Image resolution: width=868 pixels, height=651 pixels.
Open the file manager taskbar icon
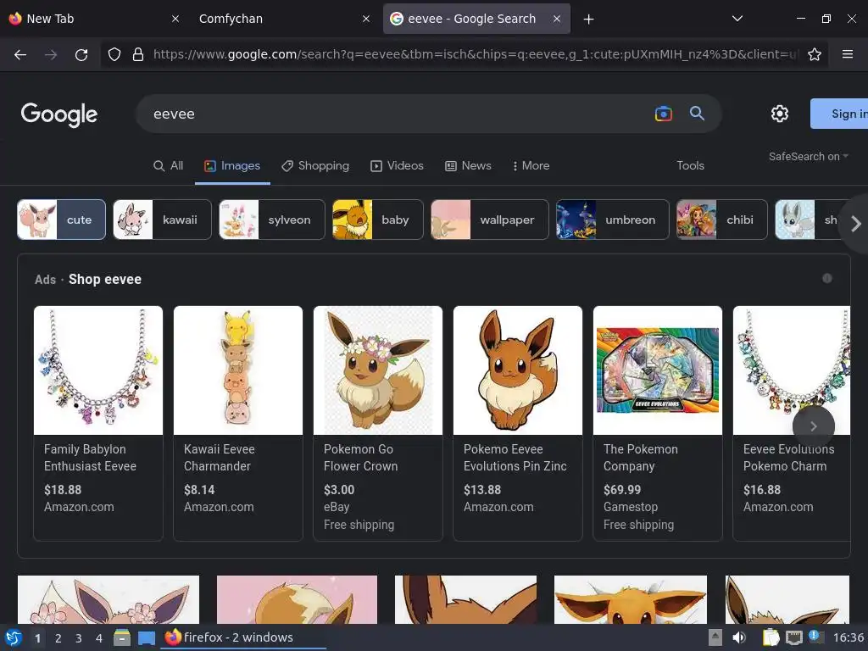click(122, 638)
